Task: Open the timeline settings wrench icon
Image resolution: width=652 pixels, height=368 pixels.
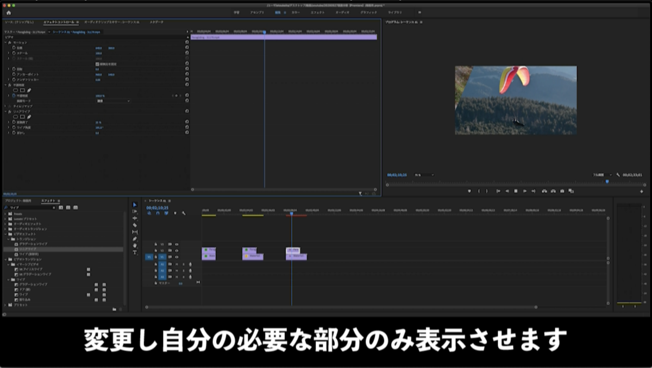Action: 184,212
